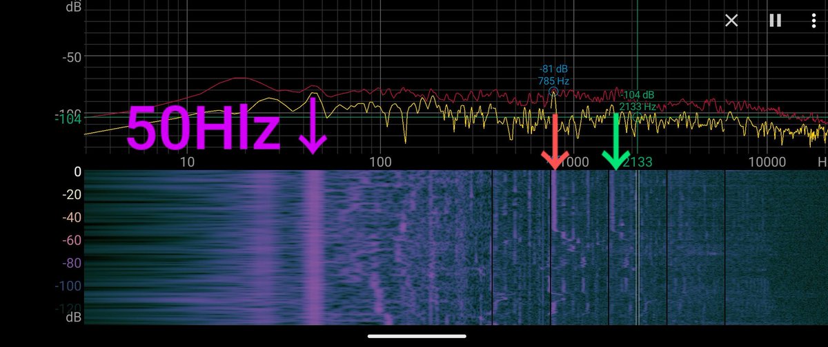Select the blue peak marker at 785 Hz

pyautogui.click(x=553, y=91)
